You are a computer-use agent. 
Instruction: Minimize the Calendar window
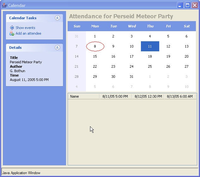pyautogui.click(x=180, y=5)
